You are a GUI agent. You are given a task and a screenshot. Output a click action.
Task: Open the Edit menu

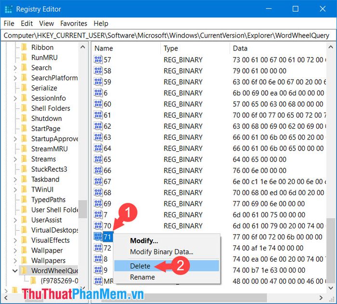click(x=26, y=23)
